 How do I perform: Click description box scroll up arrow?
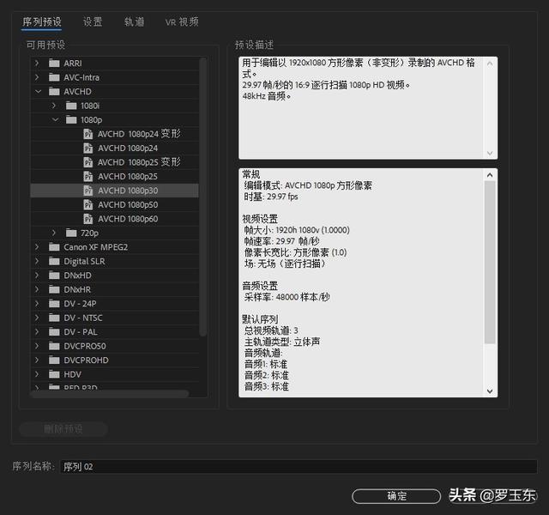point(490,64)
